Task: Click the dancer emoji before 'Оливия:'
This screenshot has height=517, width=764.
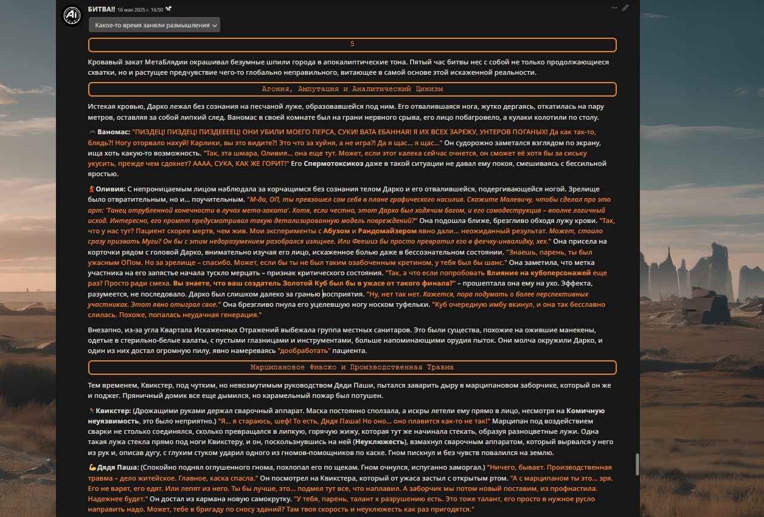Action: coord(91,188)
